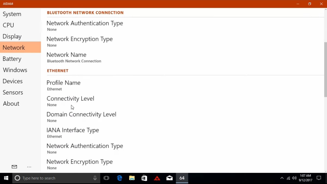Switch to the System page
This screenshot has height=184, width=327.
point(12,14)
